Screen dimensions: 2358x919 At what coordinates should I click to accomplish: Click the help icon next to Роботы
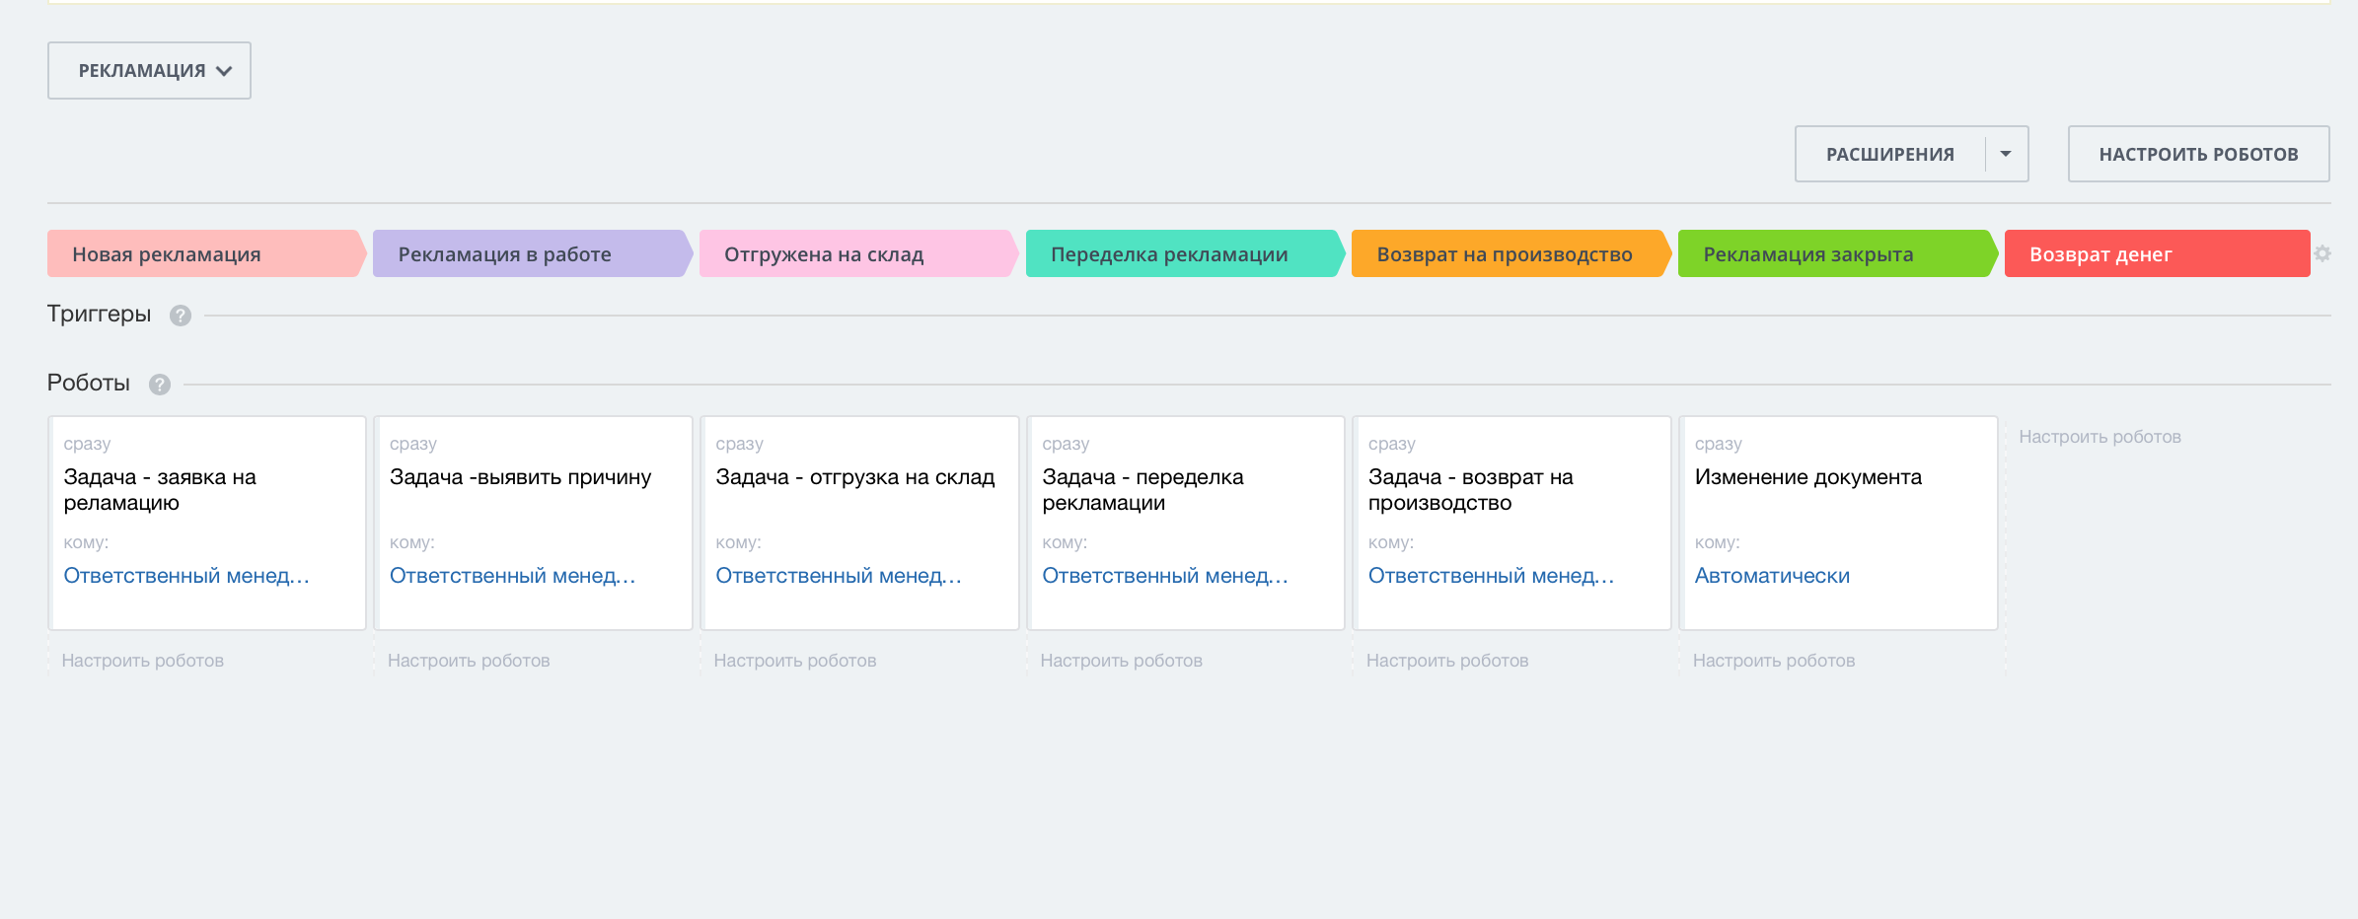160,385
